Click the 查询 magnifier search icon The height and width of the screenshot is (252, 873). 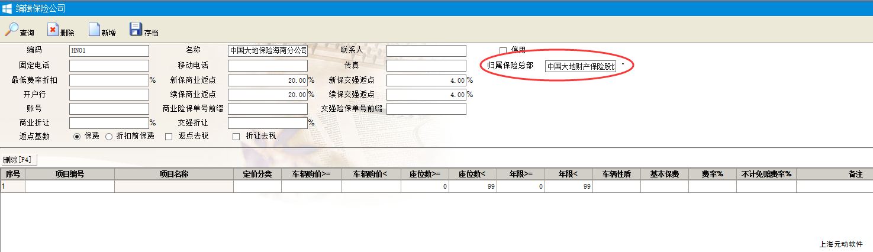point(12,30)
